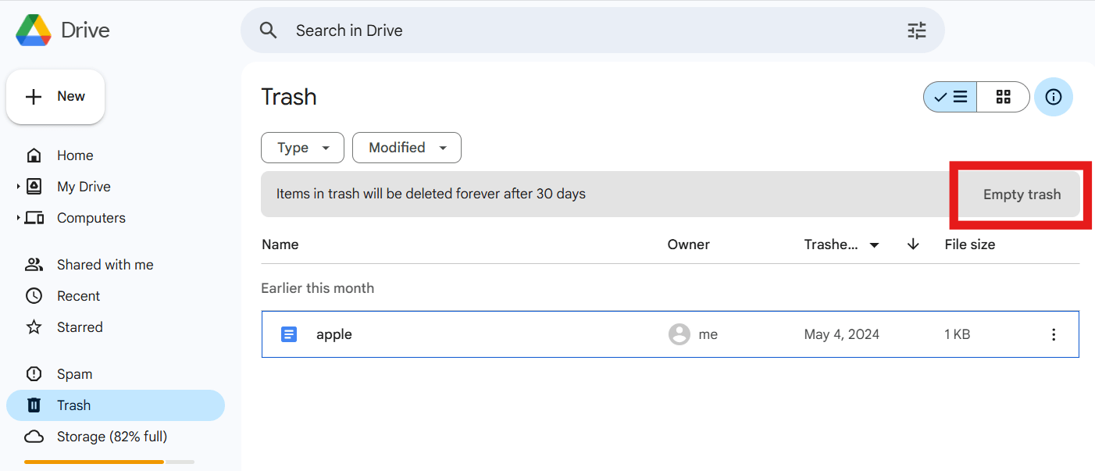Toggle the Trashed sort direction arrow
Image resolution: width=1095 pixels, height=471 pixels.
[x=912, y=244]
